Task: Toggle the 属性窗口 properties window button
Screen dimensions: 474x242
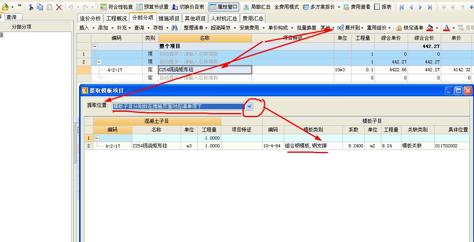Action: [x=224, y=7]
